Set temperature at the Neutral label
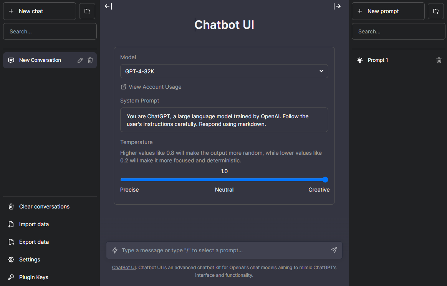Viewport: 447px width, 286px height. (x=224, y=190)
